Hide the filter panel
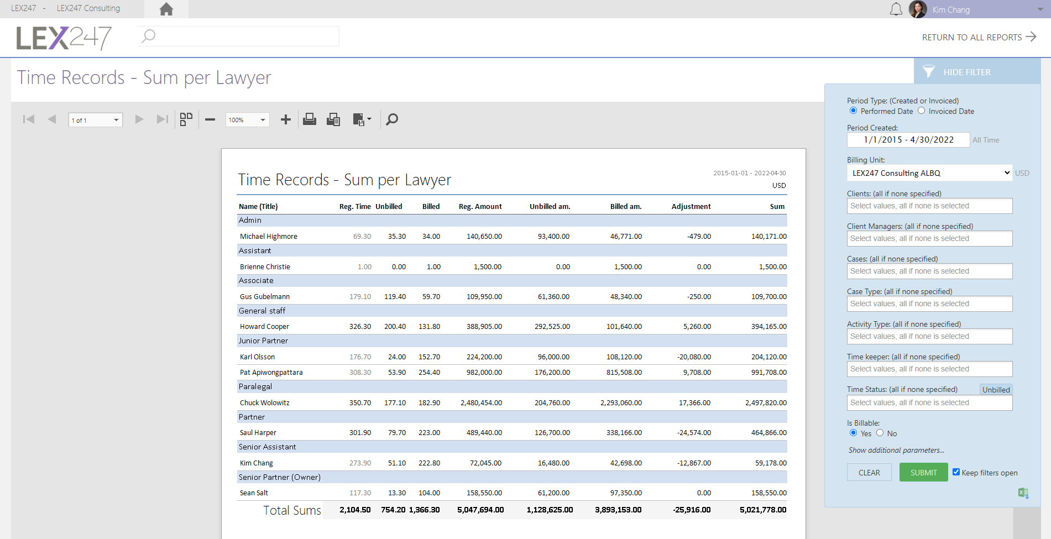The image size is (1051, 539). 977,72
